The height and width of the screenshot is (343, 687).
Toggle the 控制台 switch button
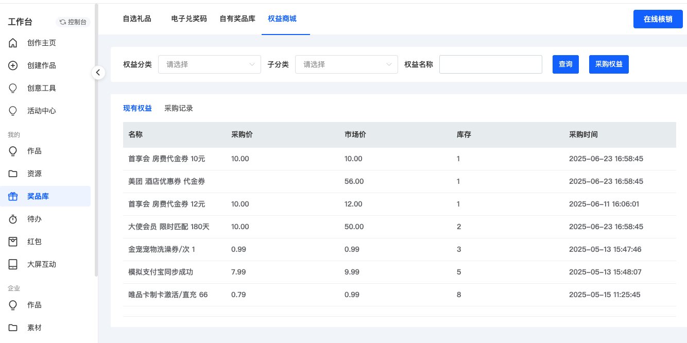pos(73,22)
